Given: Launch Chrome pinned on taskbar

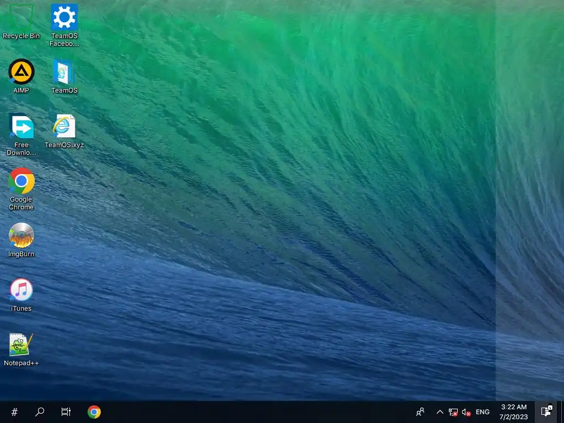Looking at the screenshot, I should [94, 412].
